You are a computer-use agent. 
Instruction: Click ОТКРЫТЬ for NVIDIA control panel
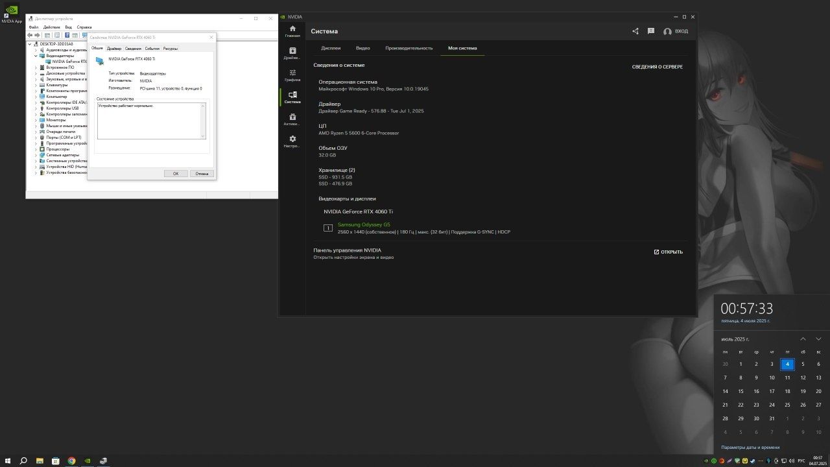(668, 252)
